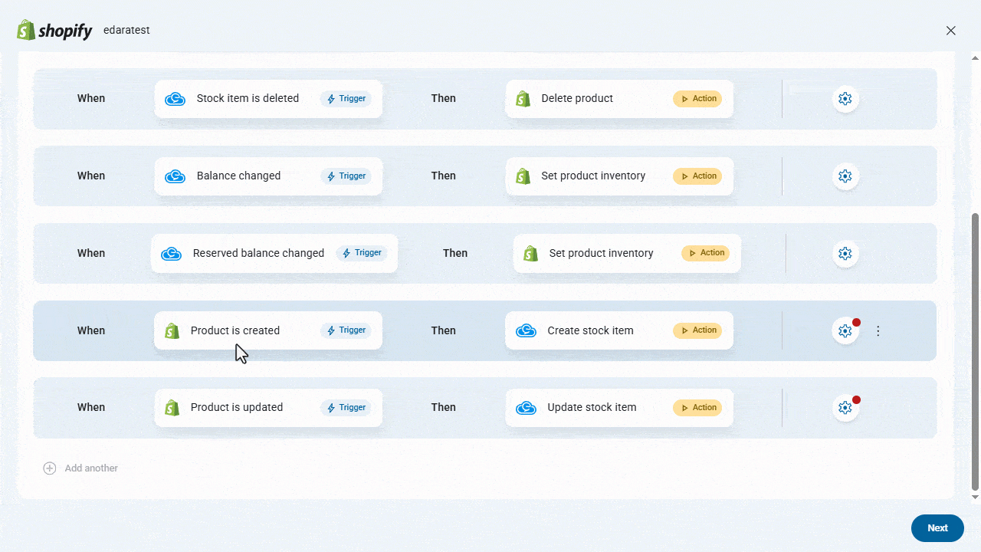Click "Add another" to create a new rule
981x552 pixels.
80,468
